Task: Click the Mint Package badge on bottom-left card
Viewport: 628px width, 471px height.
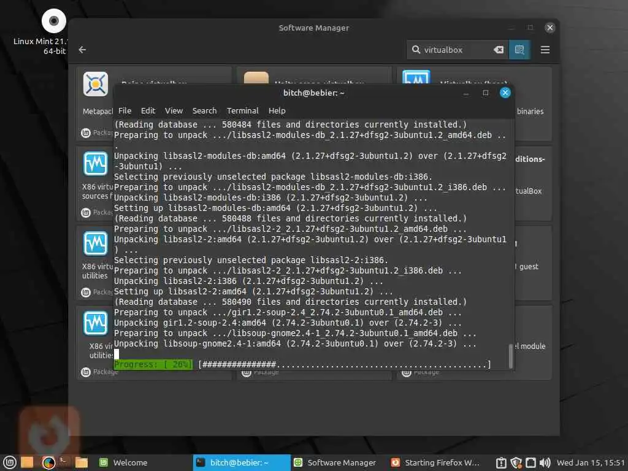Action: click(x=86, y=372)
